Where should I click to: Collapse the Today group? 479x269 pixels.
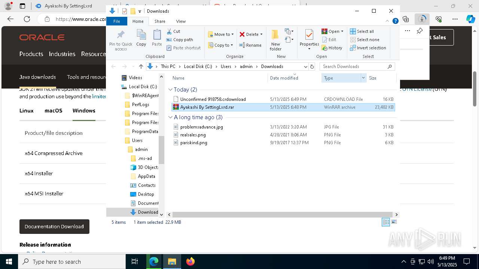coord(170,90)
